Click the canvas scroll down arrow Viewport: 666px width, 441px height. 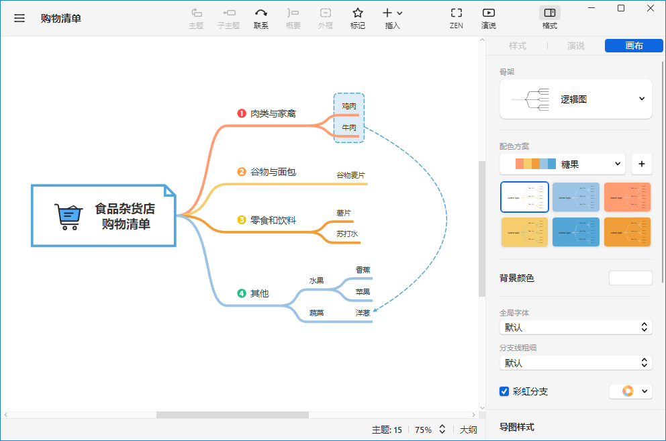point(481,408)
